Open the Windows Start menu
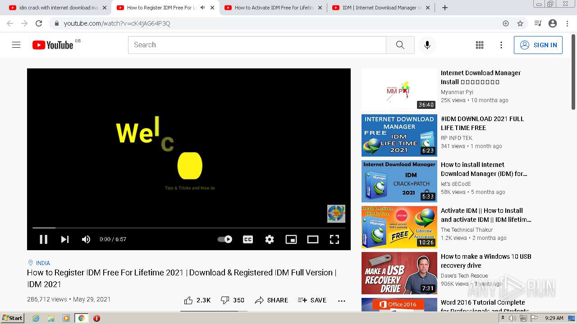Image resolution: width=577 pixels, height=324 pixels. pyautogui.click(x=12, y=318)
